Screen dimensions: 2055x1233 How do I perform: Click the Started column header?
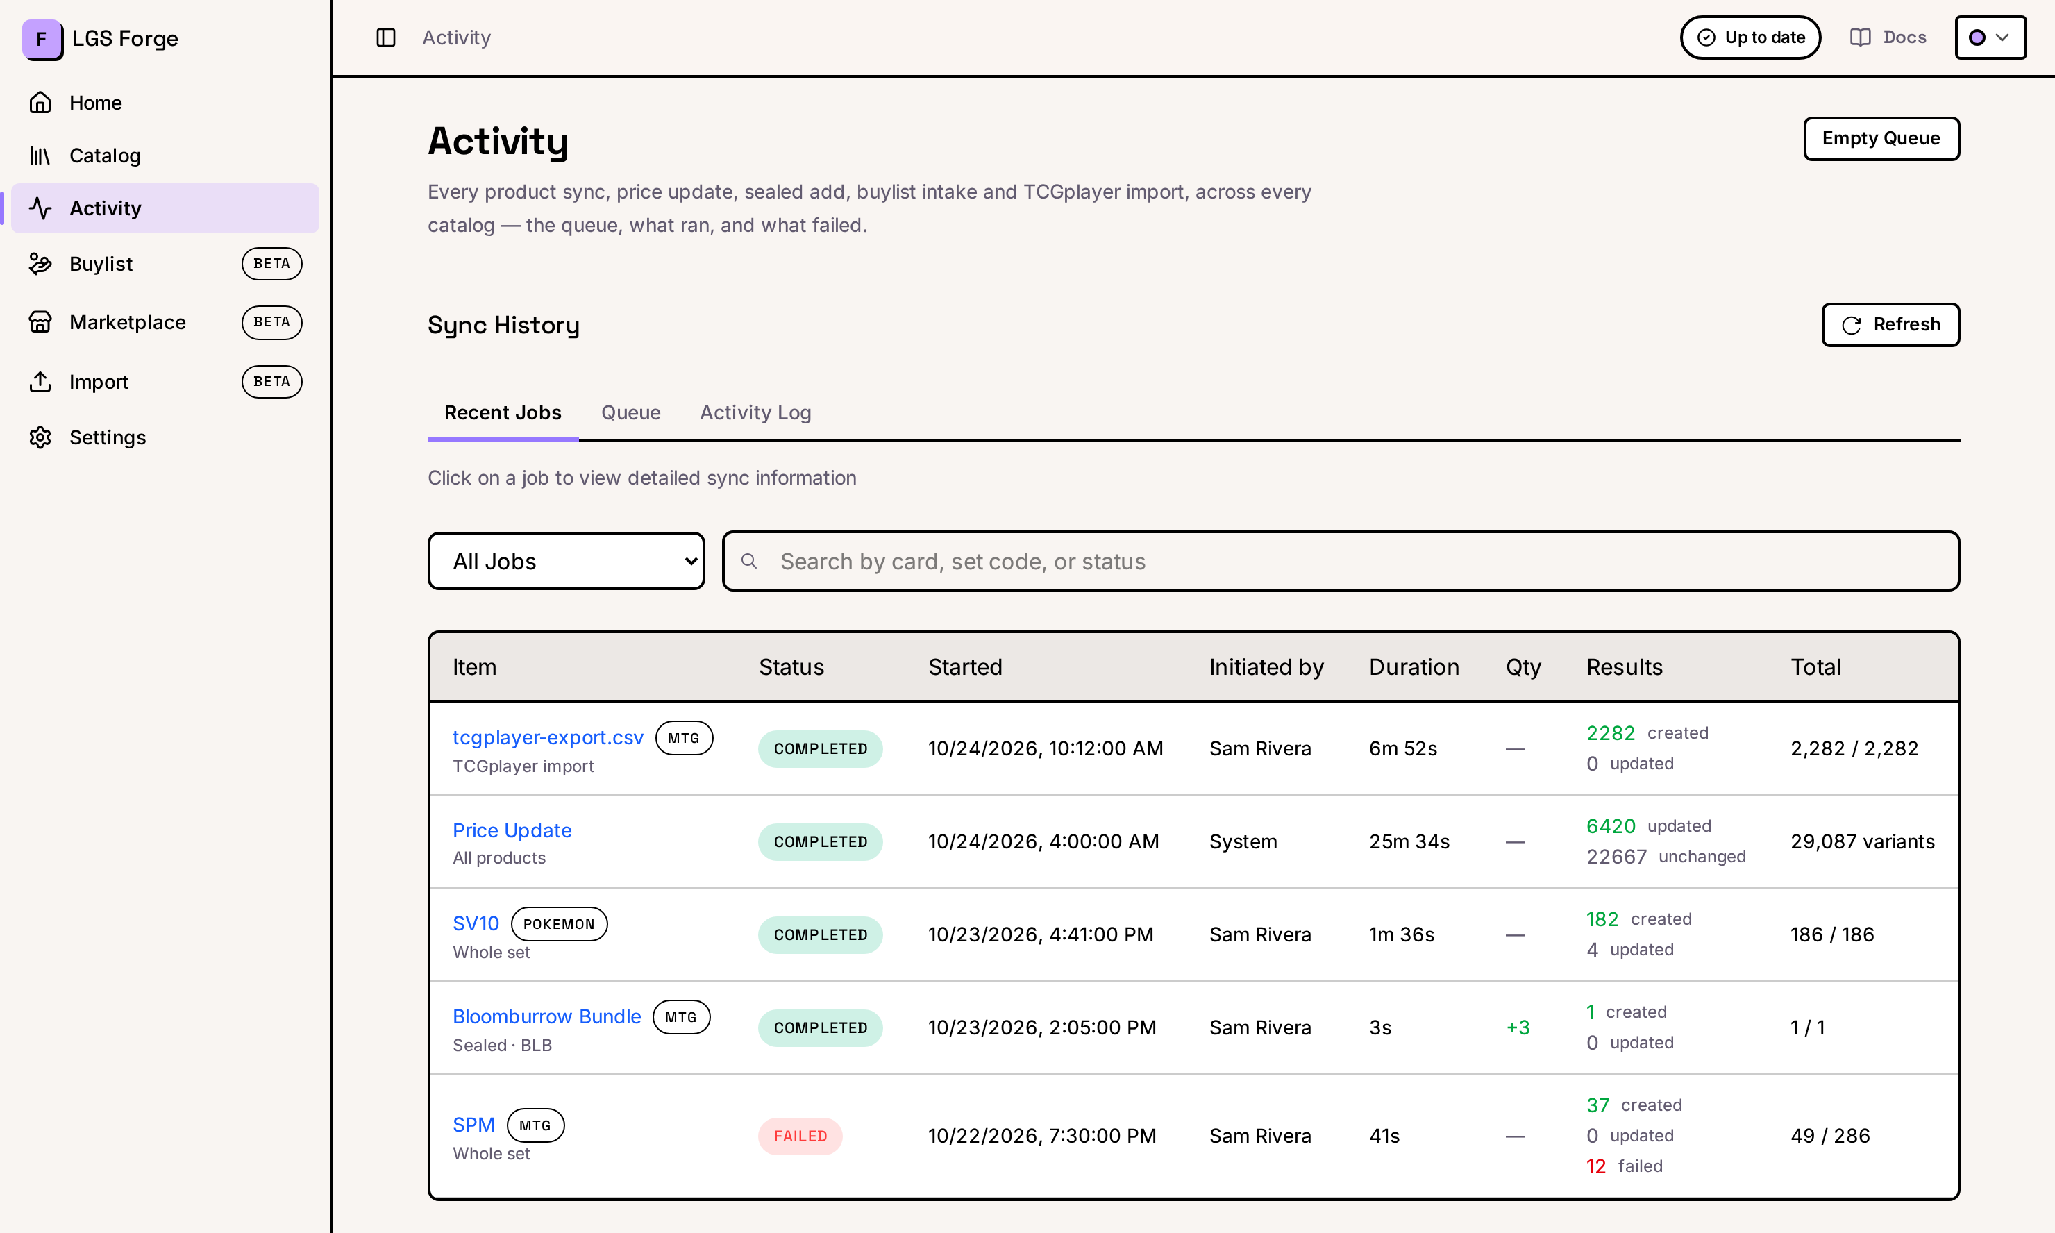coord(965,667)
